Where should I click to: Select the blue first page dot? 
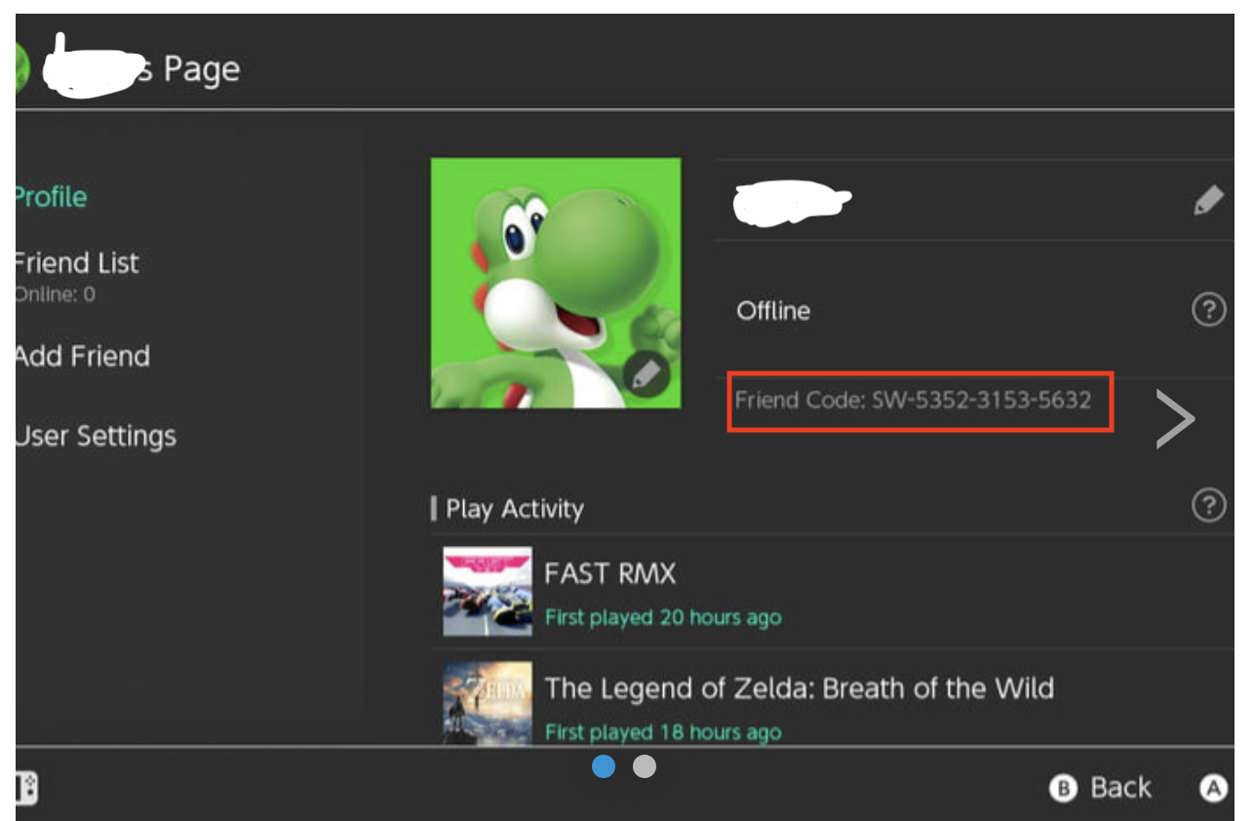(604, 767)
